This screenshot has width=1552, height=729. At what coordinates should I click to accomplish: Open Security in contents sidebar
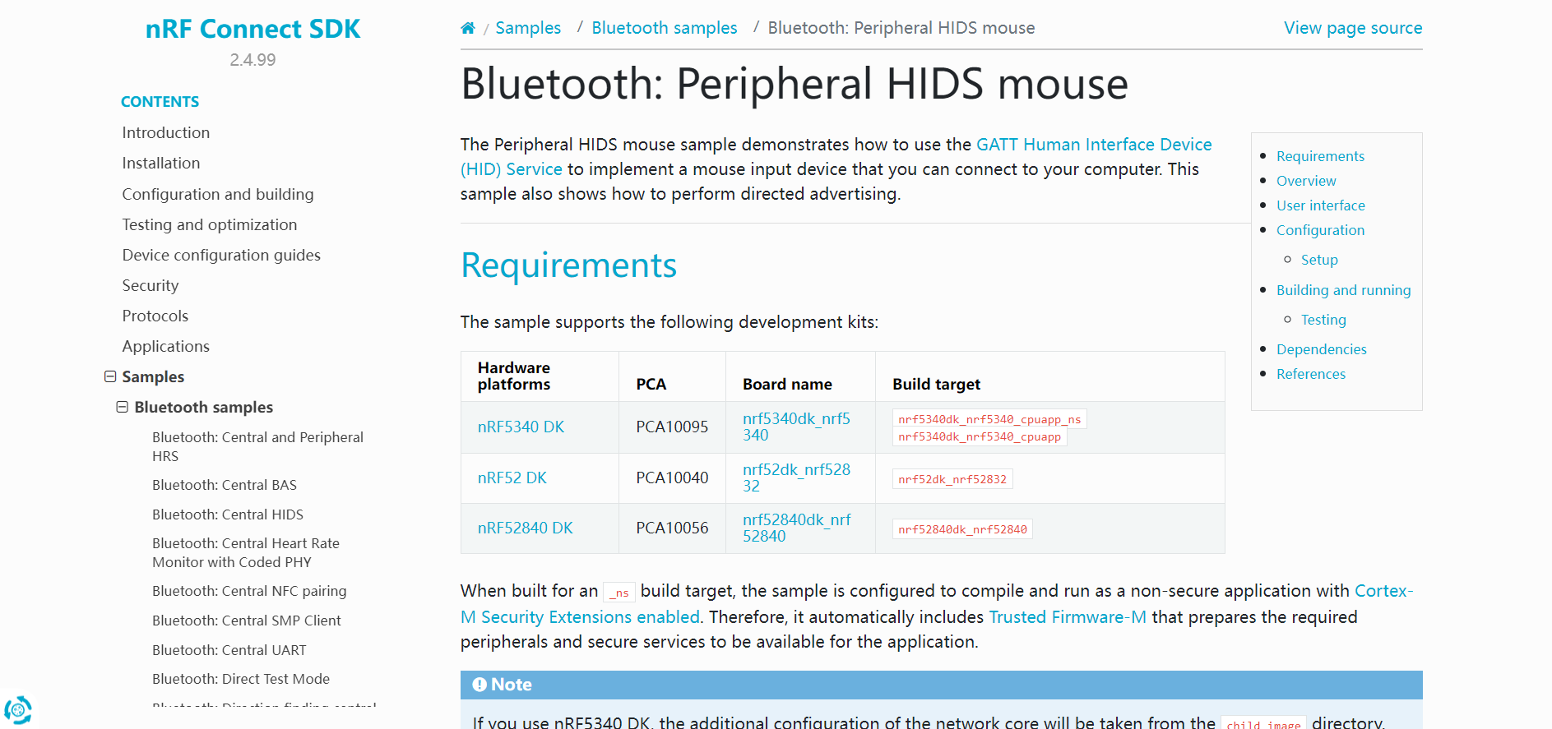point(151,285)
